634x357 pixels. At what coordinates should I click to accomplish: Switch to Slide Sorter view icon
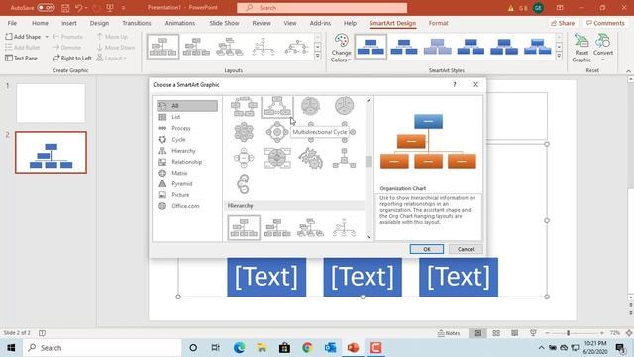[x=496, y=333]
